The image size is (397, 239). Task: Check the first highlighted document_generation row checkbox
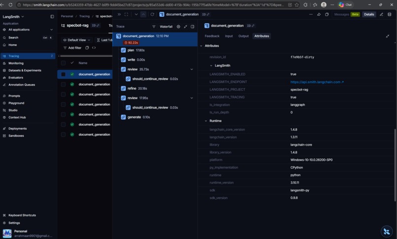64,74
